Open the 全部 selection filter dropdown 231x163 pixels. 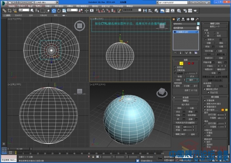24,10
